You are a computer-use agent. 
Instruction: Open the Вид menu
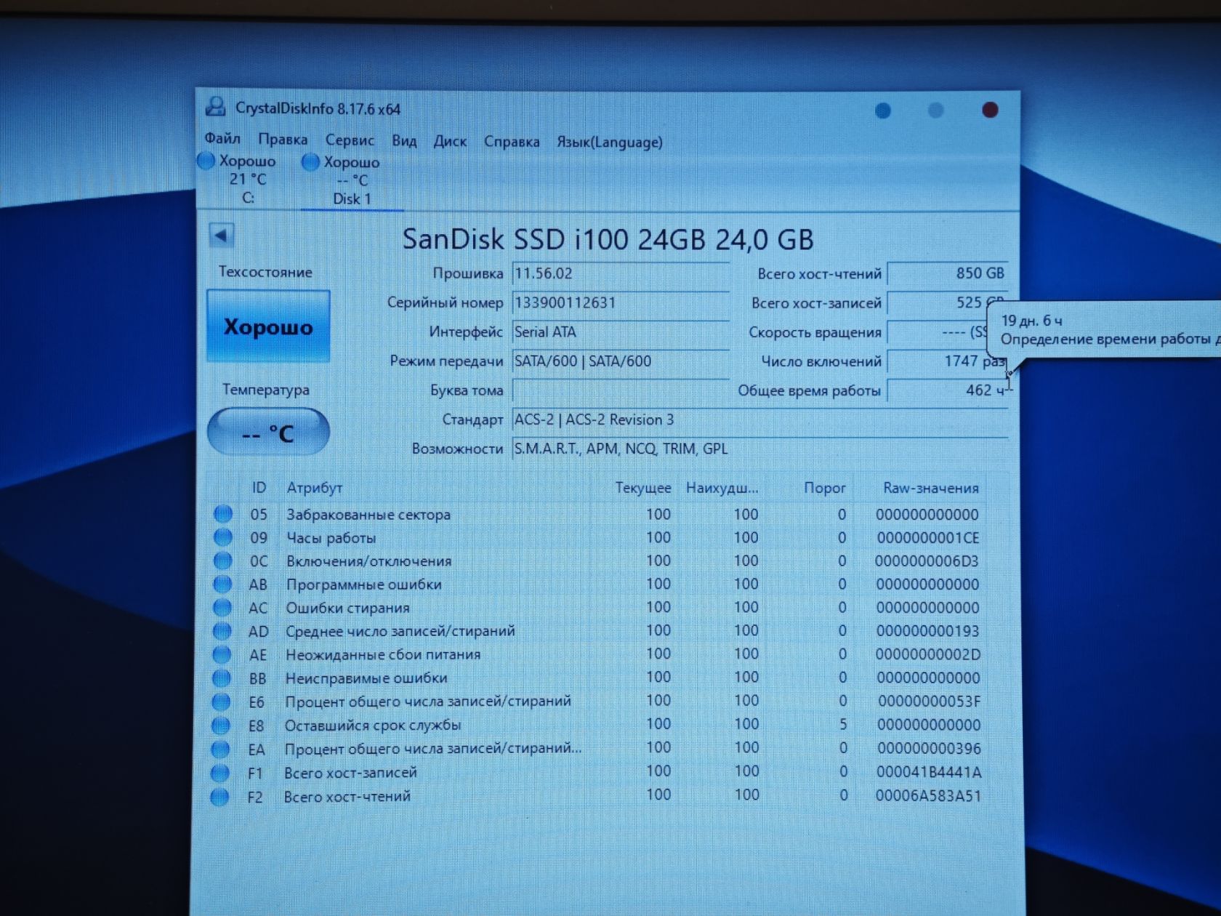(x=404, y=140)
